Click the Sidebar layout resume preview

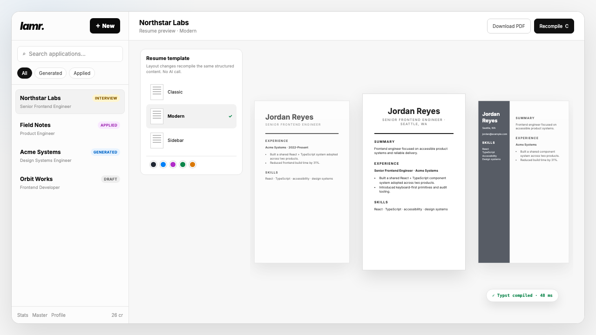tap(523, 182)
